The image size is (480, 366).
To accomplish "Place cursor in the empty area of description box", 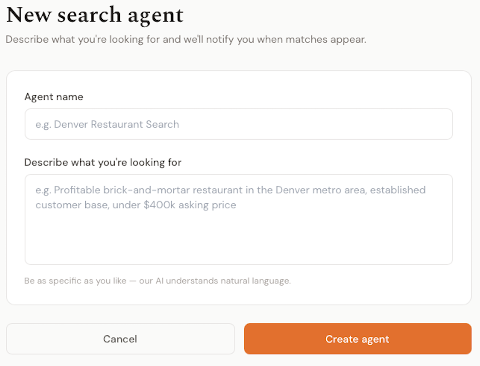I will [x=239, y=237].
